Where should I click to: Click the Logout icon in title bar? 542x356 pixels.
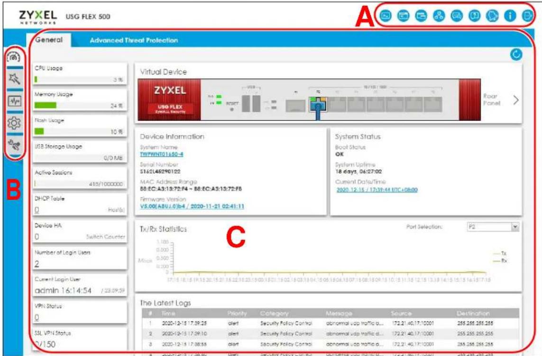click(x=527, y=16)
